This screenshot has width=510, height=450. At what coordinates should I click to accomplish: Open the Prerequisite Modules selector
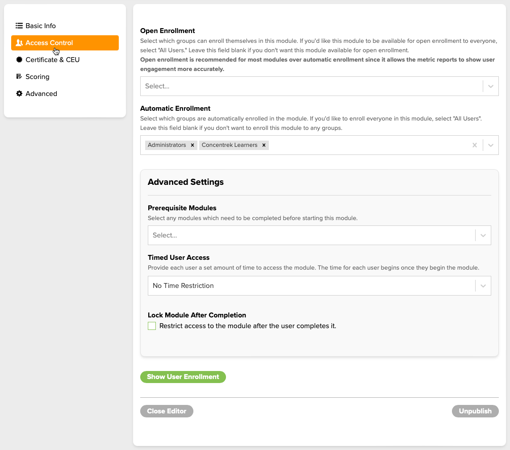tap(313, 235)
